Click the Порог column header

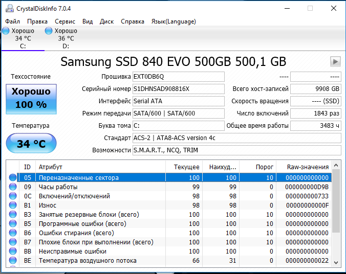tap(258, 167)
